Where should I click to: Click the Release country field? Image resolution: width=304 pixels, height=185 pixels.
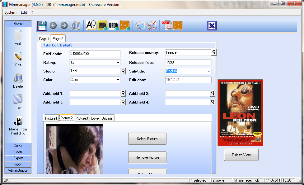188,52
